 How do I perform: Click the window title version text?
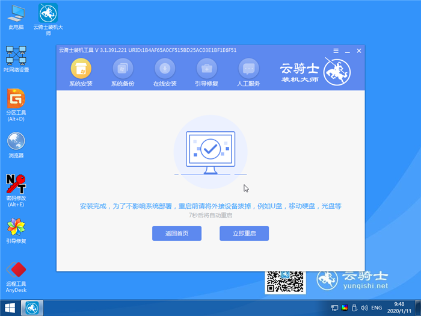pyautogui.click(x=148, y=50)
